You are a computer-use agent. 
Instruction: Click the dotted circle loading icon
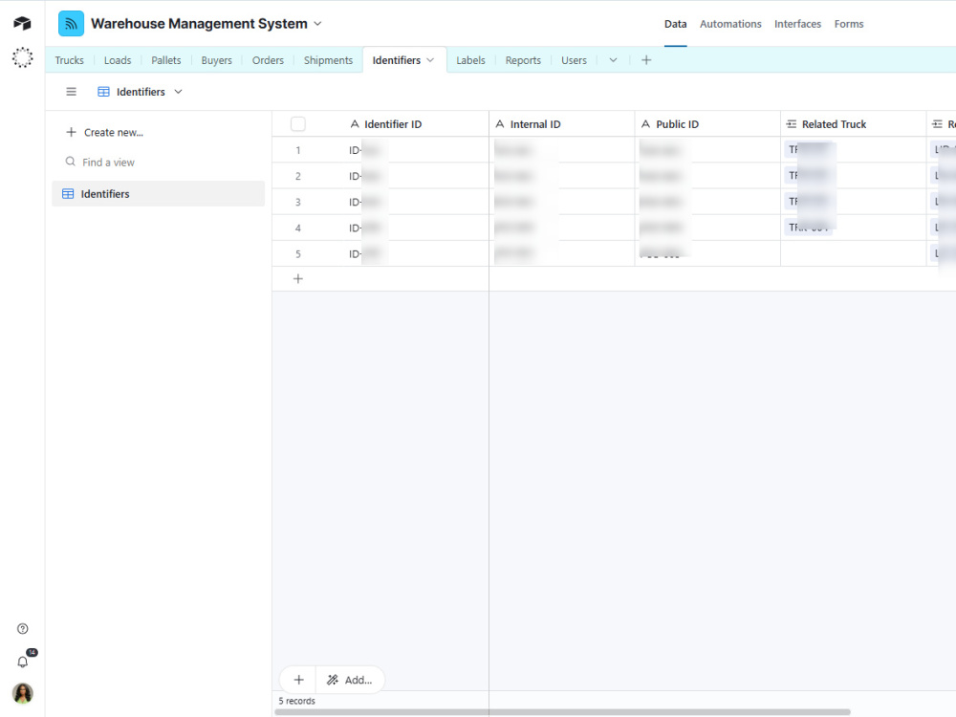23,57
